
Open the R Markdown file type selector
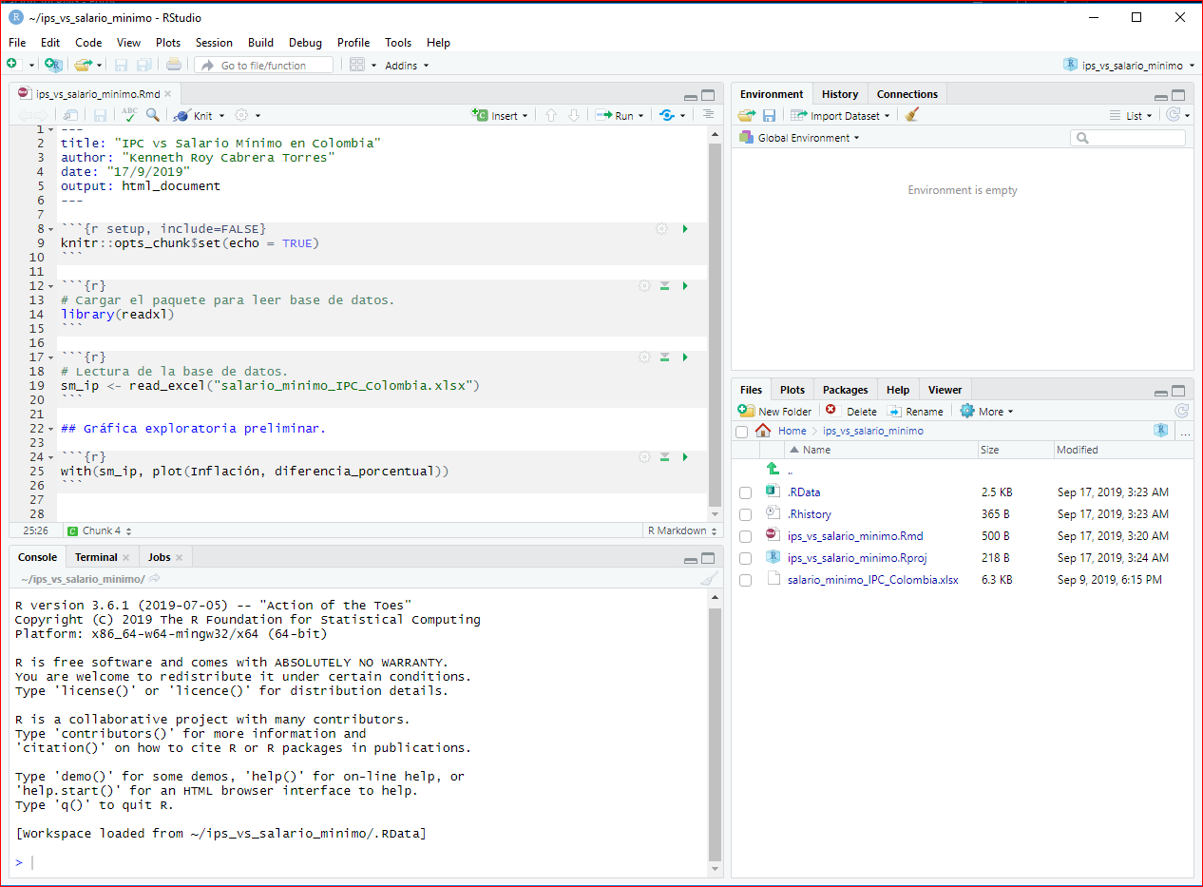(681, 530)
